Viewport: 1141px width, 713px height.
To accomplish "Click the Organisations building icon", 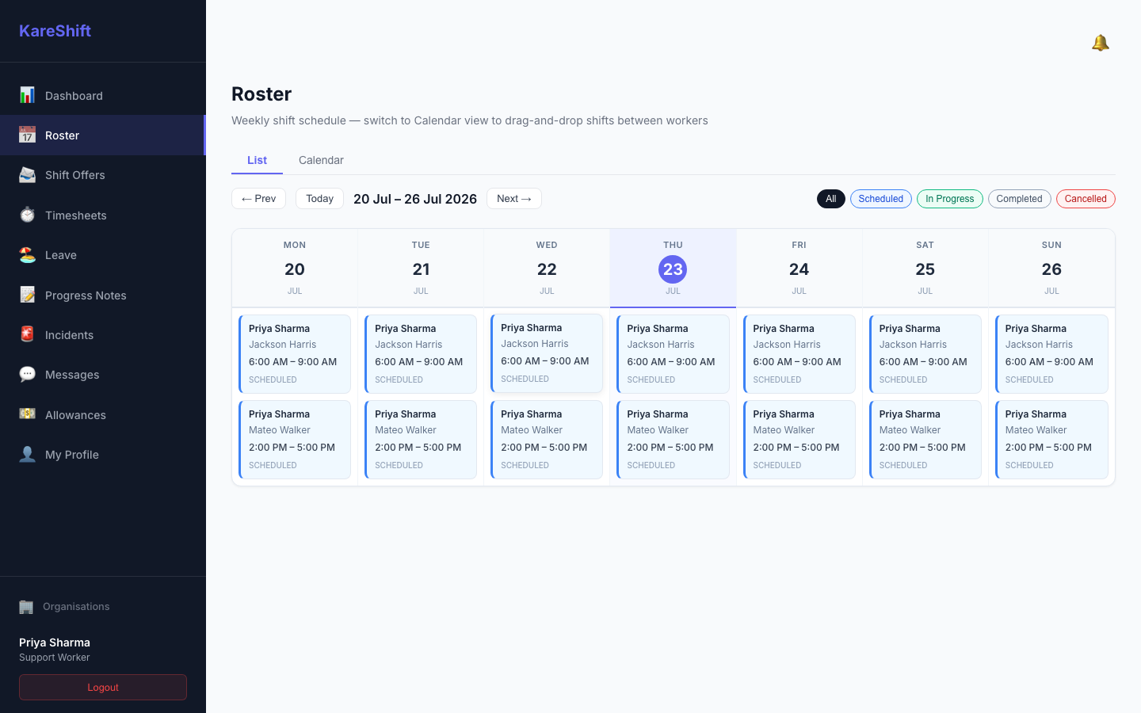I will tap(26, 607).
